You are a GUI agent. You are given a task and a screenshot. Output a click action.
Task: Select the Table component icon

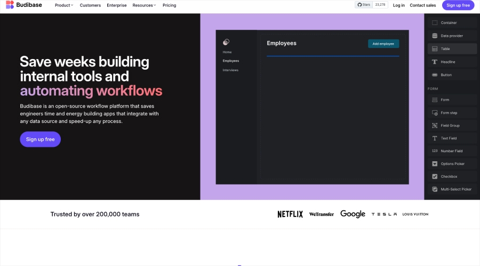pyautogui.click(x=435, y=49)
